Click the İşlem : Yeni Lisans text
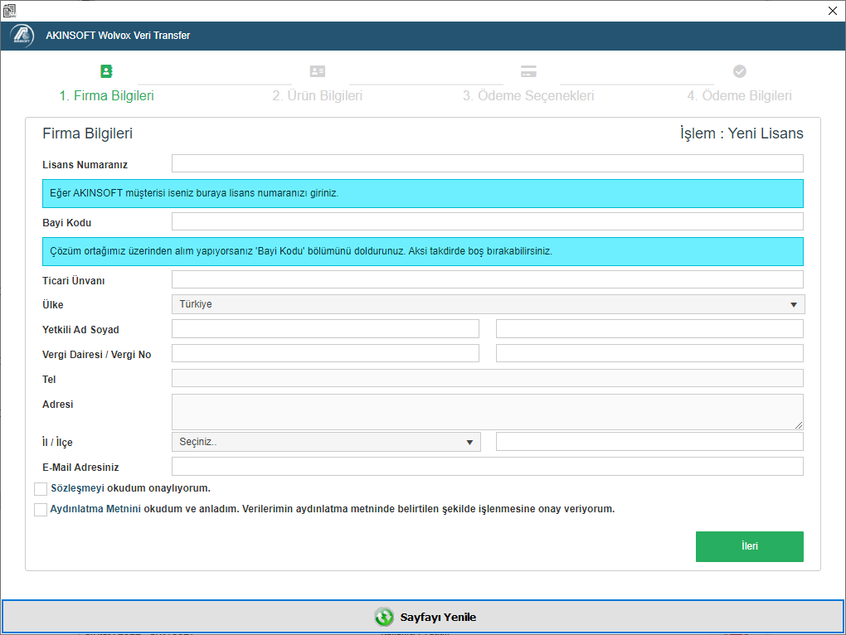The width and height of the screenshot is (846, 635). (741, 133)
